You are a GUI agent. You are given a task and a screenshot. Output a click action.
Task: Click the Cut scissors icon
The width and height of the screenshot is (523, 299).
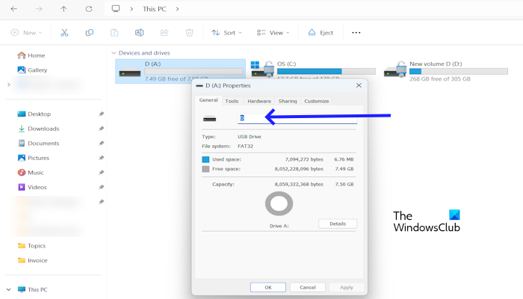[x=64, y=33]
